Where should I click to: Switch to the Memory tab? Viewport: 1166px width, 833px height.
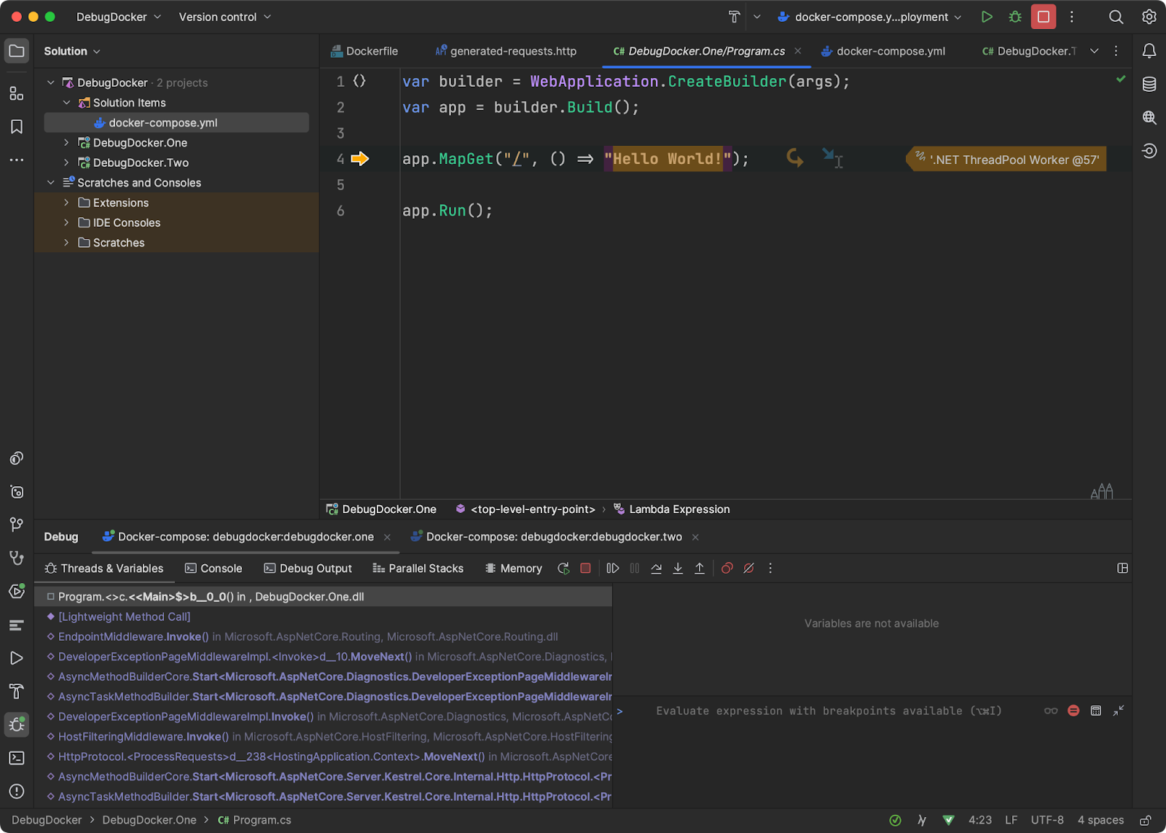(514, 568)
